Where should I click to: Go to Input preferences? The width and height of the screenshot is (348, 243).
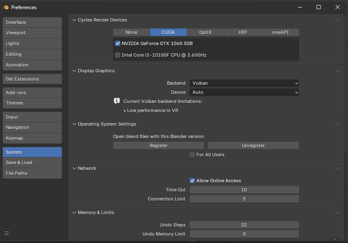pyautogui.click(x=32, y=117)
